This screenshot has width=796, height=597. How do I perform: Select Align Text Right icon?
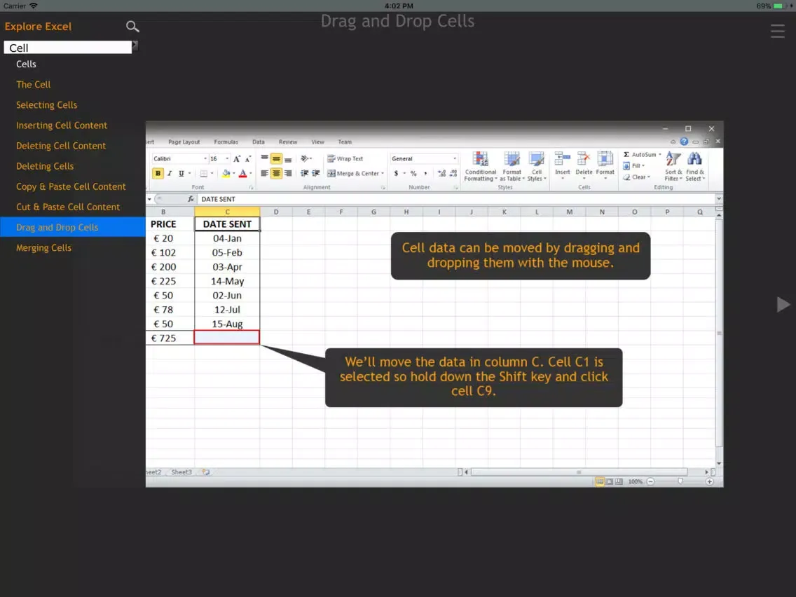tap(288, 173)
